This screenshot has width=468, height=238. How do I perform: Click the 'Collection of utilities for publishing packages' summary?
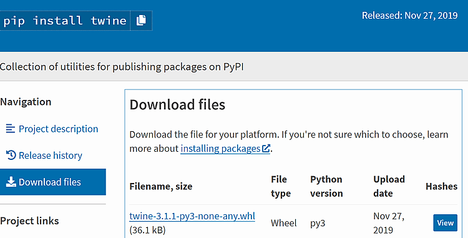tap(122, 67)
